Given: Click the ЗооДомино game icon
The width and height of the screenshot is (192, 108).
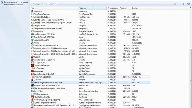Looking at the screenshot, I should tap(32, 68).
